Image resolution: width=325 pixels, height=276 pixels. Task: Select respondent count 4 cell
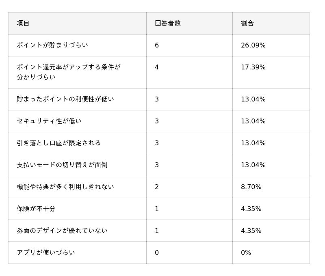click(x=157, y=67)
